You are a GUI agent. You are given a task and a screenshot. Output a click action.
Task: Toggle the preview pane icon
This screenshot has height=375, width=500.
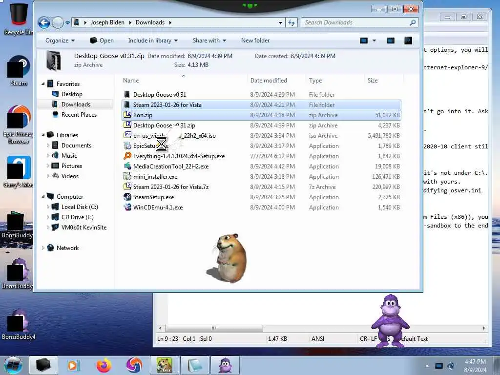pyautogui.click(x=390, y=41)
